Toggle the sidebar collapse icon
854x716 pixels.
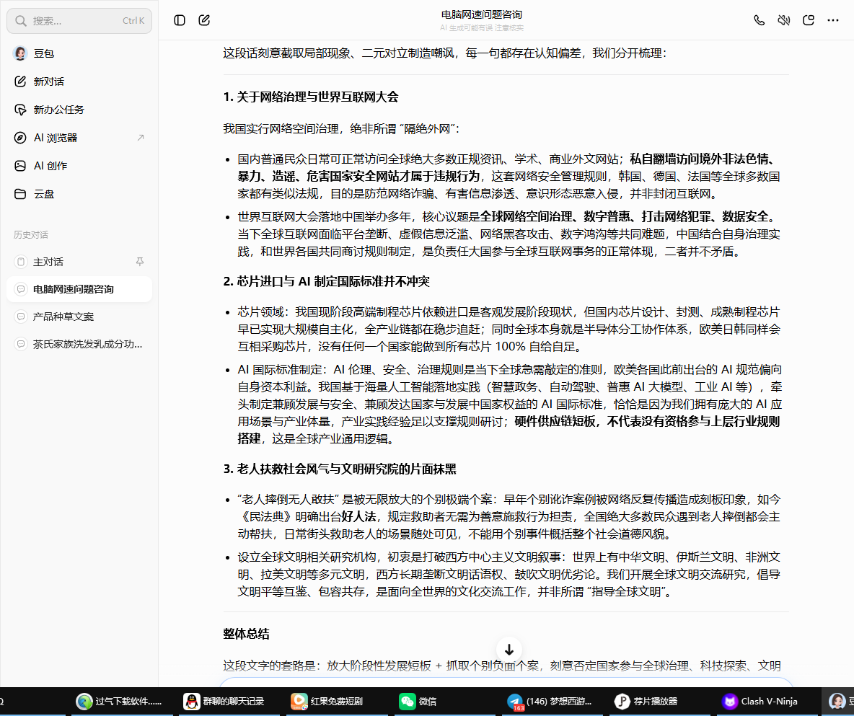pos(179,21)
